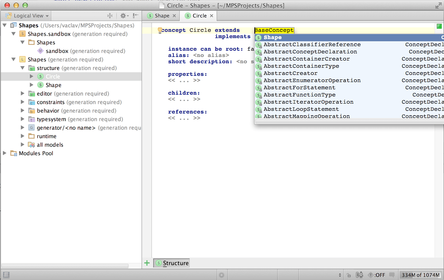This screenshot has width=444, height=280.
Task: Choose Shape from the completion popup
Action: tap(274, 37)
